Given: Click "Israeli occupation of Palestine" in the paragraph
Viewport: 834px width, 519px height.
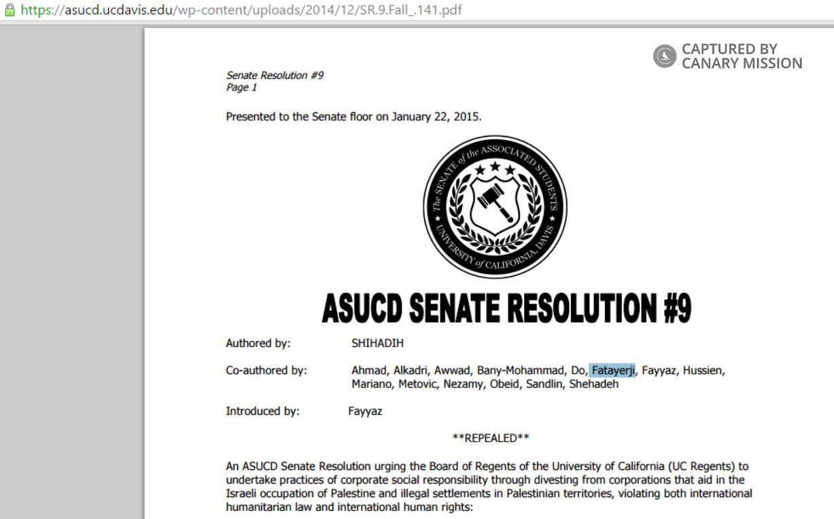Looking at the screenshot, I should tap(302, 493).
